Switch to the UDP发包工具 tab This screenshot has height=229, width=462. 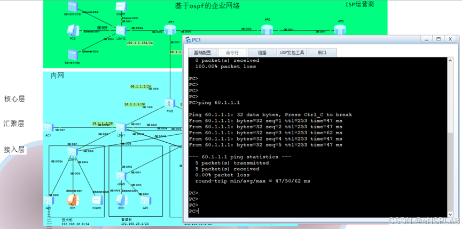(292, 53)
